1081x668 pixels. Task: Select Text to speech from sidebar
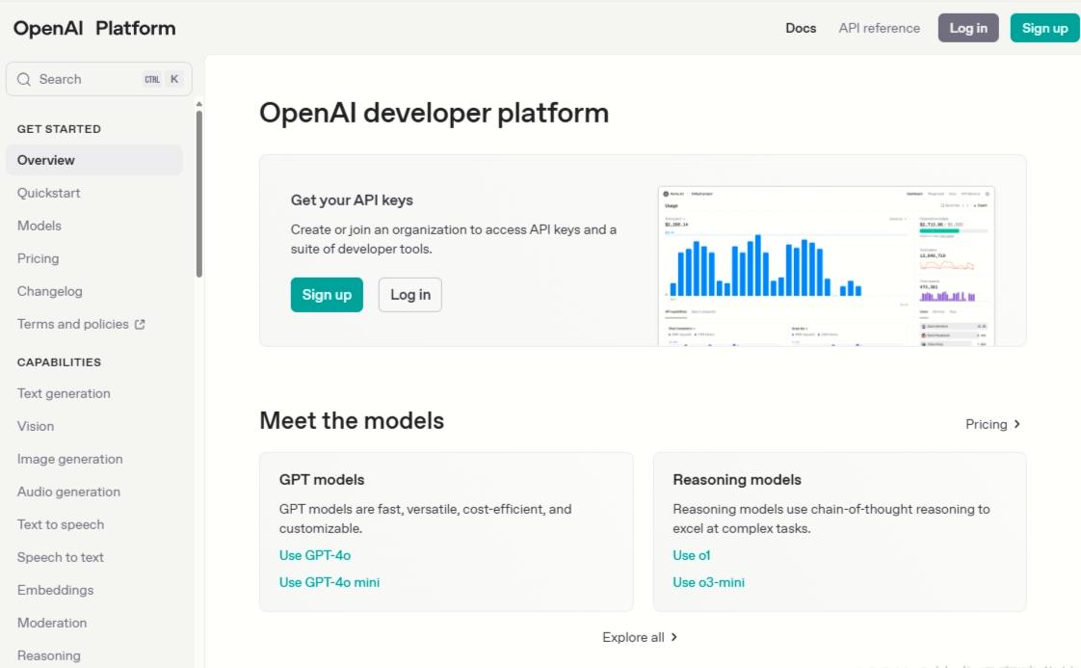(x=61, y=524)
